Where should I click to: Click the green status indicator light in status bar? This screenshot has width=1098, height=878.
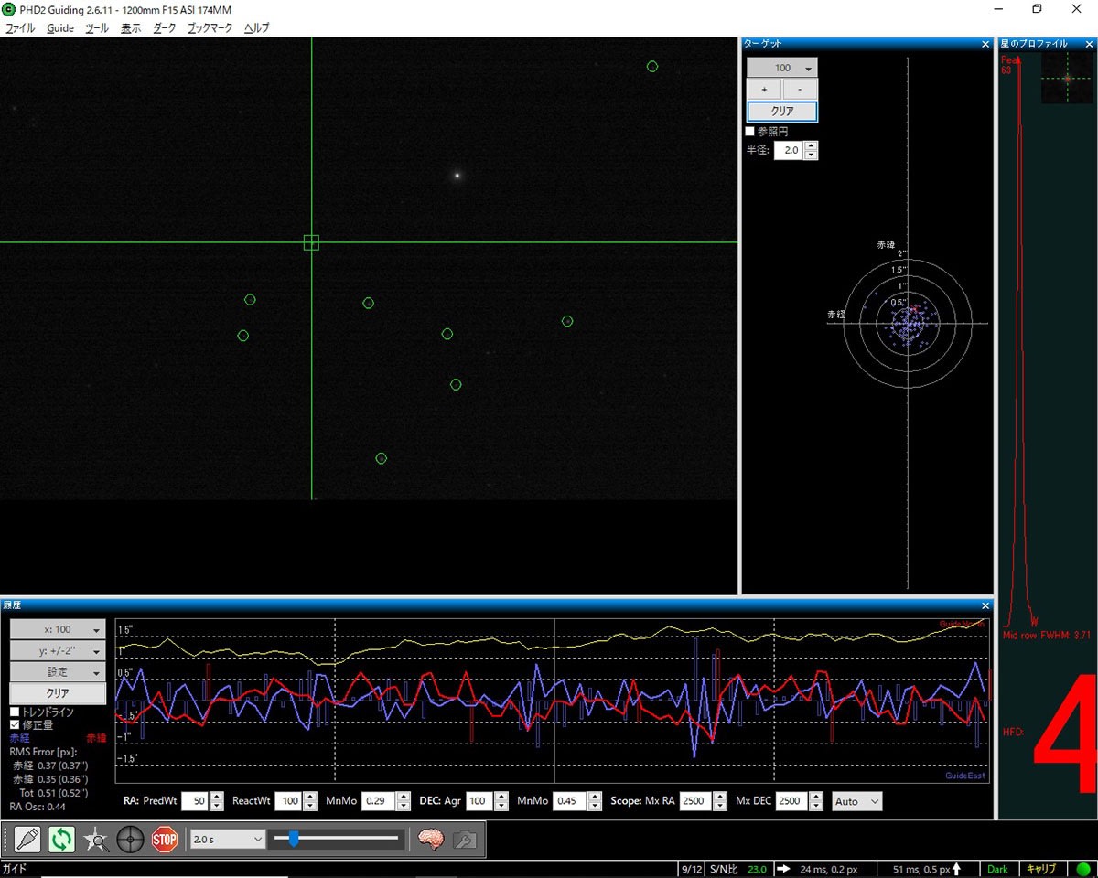point(1083,869)
